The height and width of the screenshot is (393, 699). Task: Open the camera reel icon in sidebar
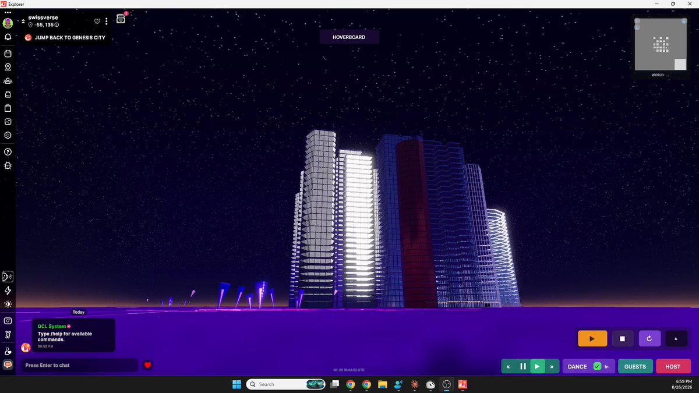click(8, 122)
